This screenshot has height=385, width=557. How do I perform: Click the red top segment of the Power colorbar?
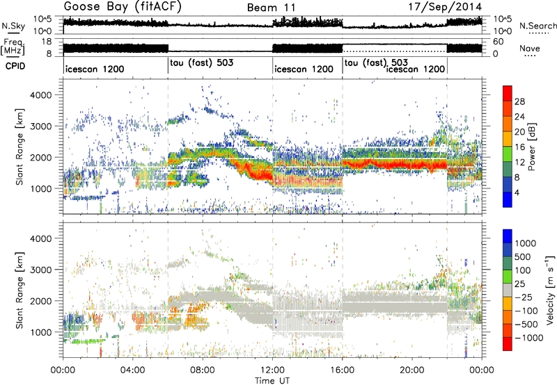coord(508,93)
